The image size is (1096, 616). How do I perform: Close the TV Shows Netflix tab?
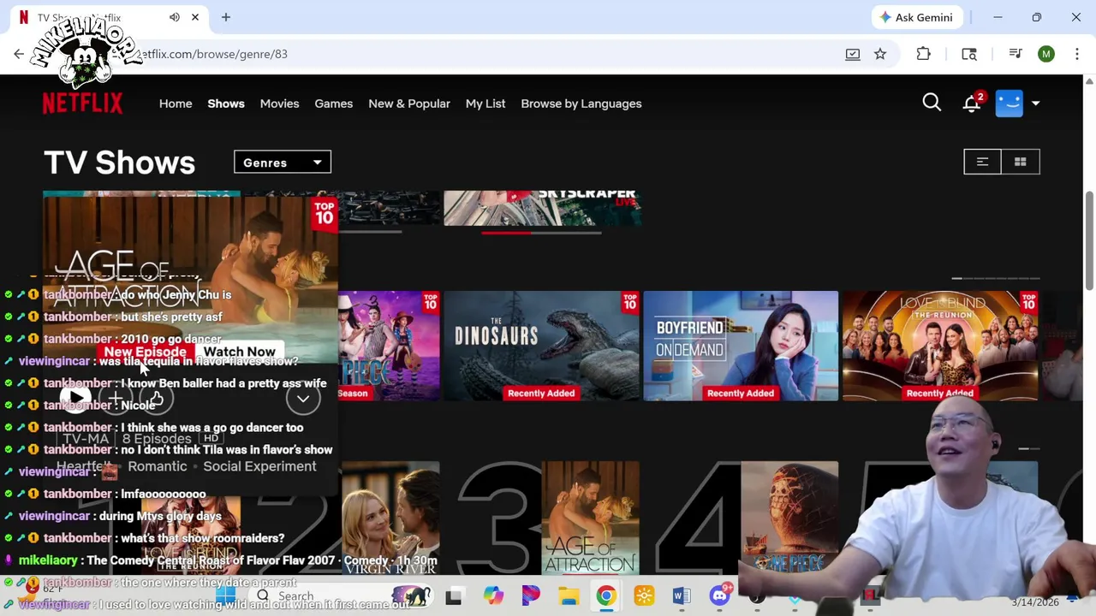click(x=195, y=17)
